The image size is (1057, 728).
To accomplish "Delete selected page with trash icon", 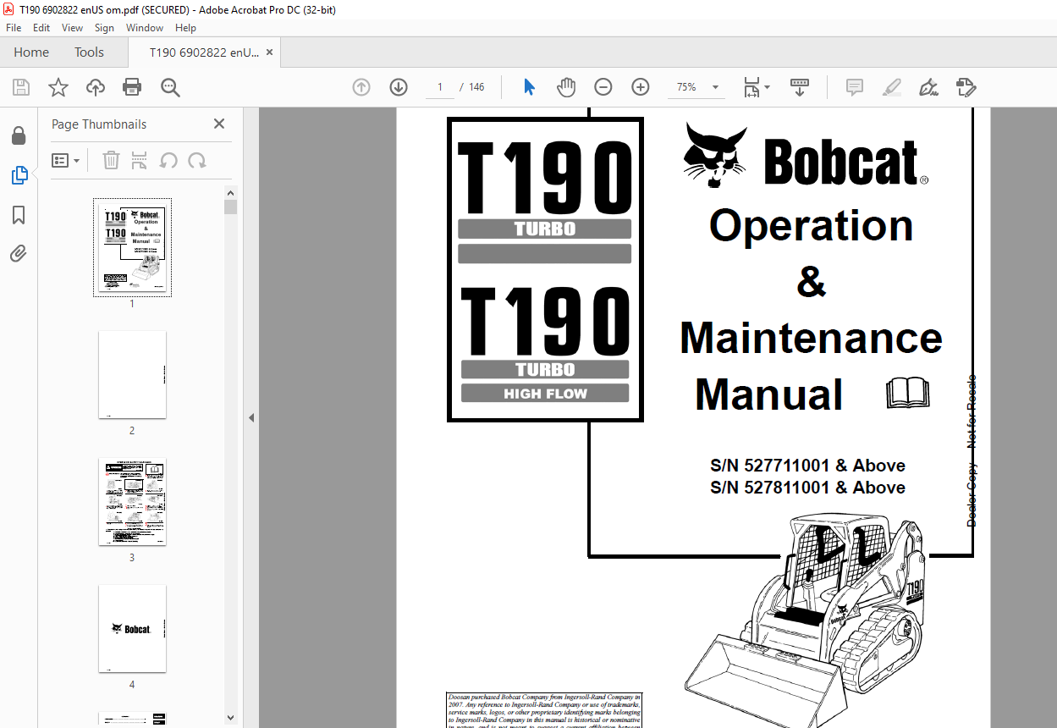I will point(112,160).
